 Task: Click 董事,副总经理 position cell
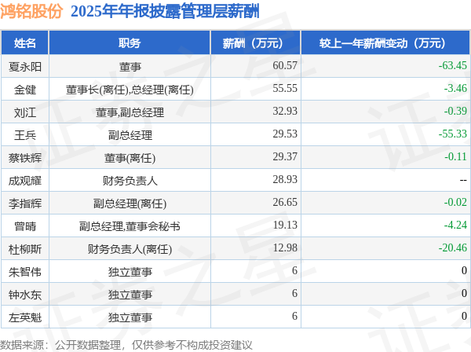click(x=130, y=112)
